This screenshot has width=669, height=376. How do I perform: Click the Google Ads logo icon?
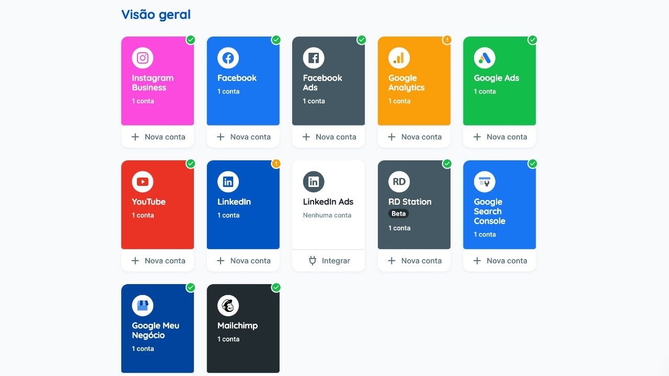(485, 58)
